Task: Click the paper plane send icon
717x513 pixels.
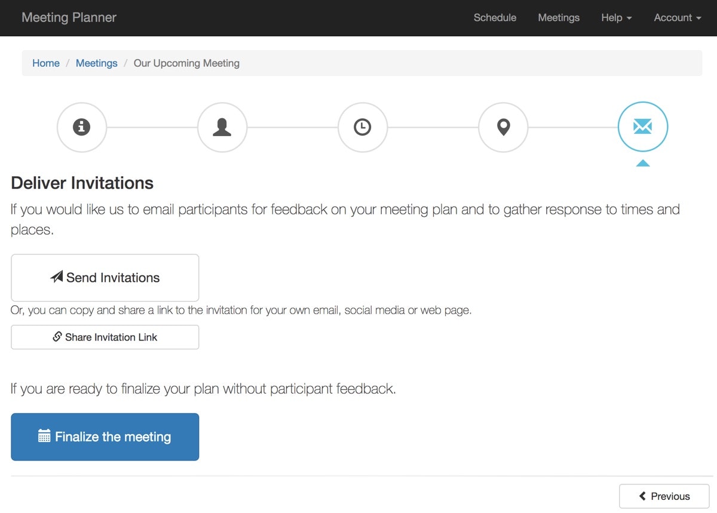Action: (57, 277)
